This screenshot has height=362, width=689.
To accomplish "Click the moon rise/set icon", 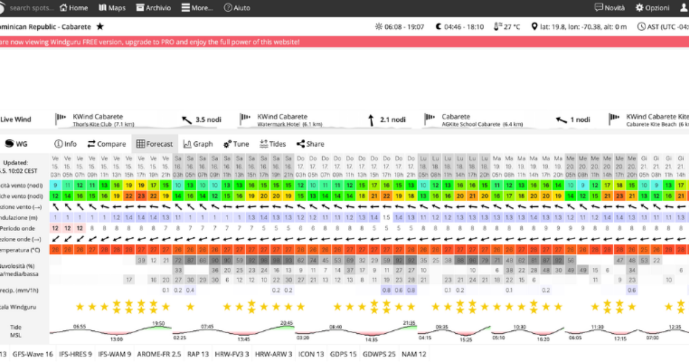I will point(439,26).
